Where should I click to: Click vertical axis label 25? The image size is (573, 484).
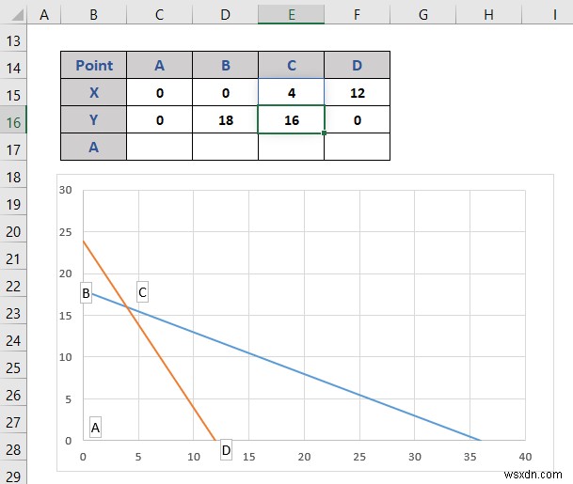click(66, 232)
